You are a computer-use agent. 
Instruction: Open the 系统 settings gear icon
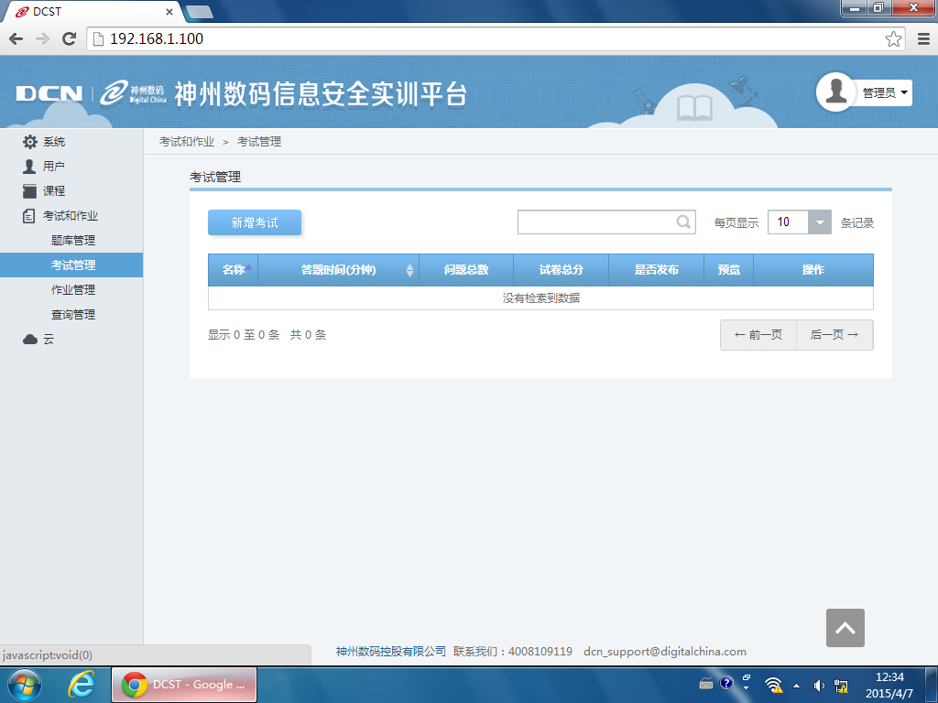[x=30, y=142]
